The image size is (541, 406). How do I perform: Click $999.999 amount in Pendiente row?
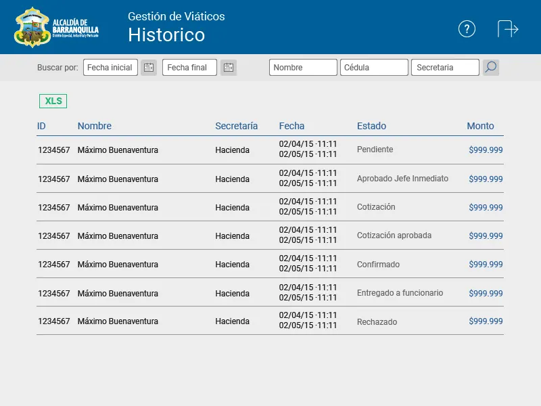click(x=486, y=150)
